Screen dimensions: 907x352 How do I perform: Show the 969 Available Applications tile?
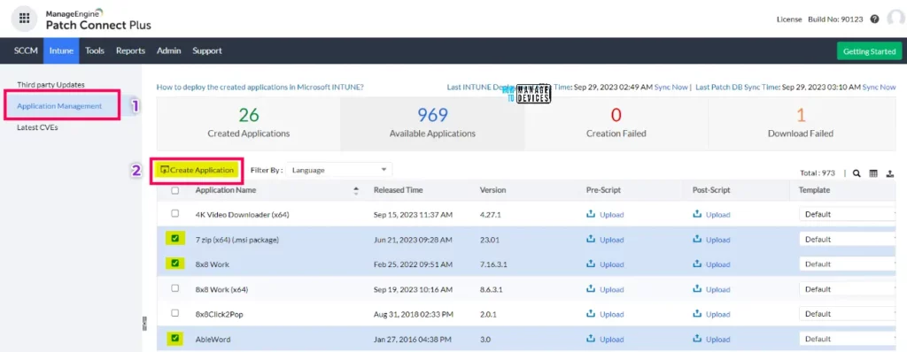tap(432, 124)
